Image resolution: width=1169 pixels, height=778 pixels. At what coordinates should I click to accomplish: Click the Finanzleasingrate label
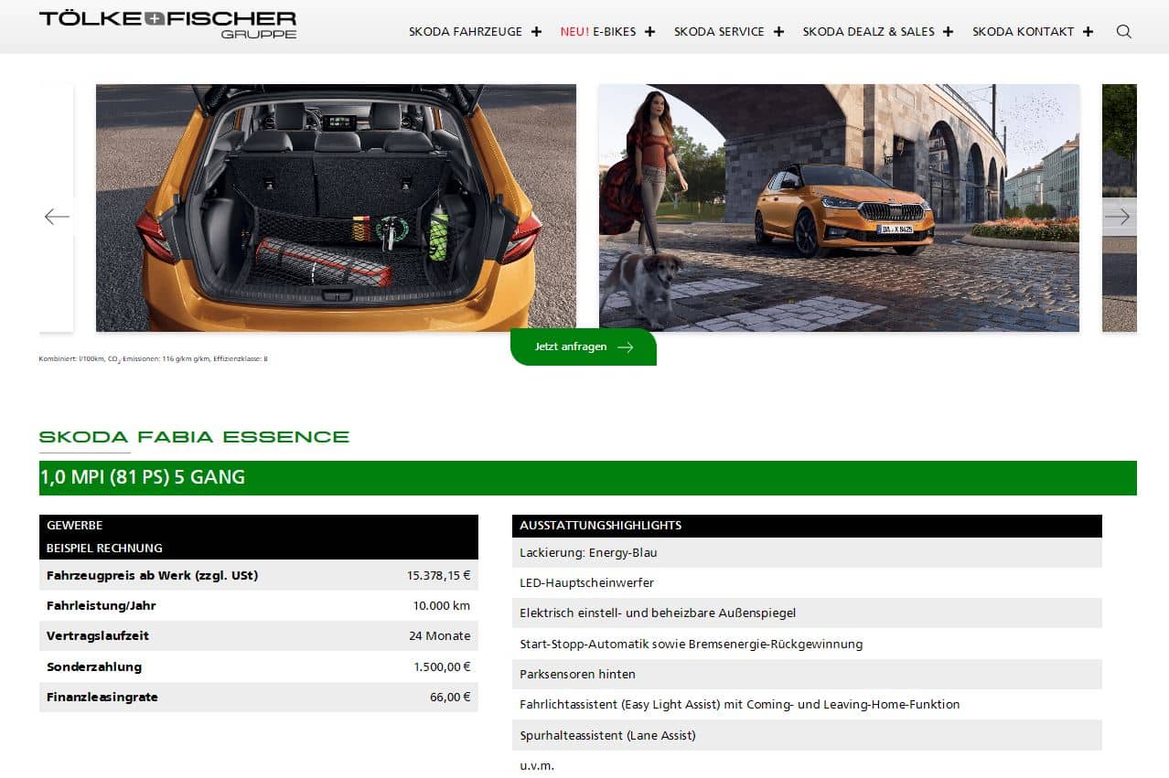pyautogui.click(x=102, y=697)
